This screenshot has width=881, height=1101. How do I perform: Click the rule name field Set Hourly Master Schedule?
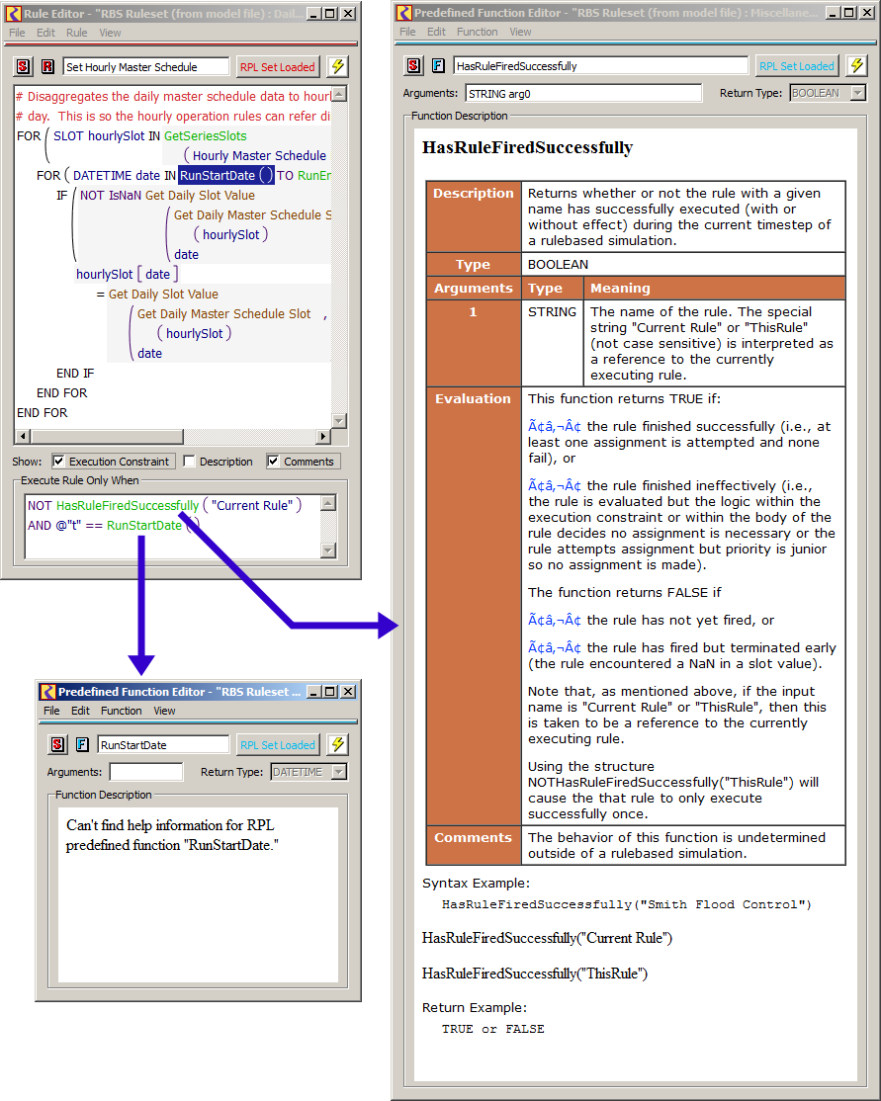(146, 66)
